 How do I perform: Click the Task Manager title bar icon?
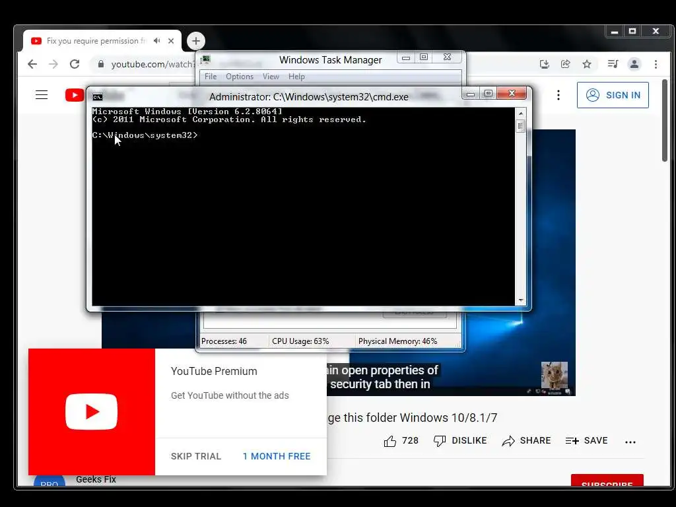[x=205, y=59]
